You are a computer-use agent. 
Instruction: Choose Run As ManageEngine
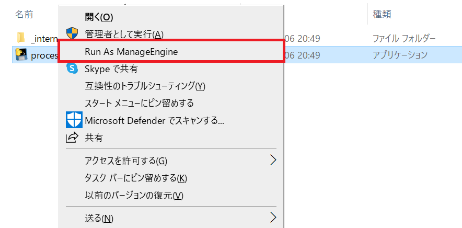pos(131,51)
